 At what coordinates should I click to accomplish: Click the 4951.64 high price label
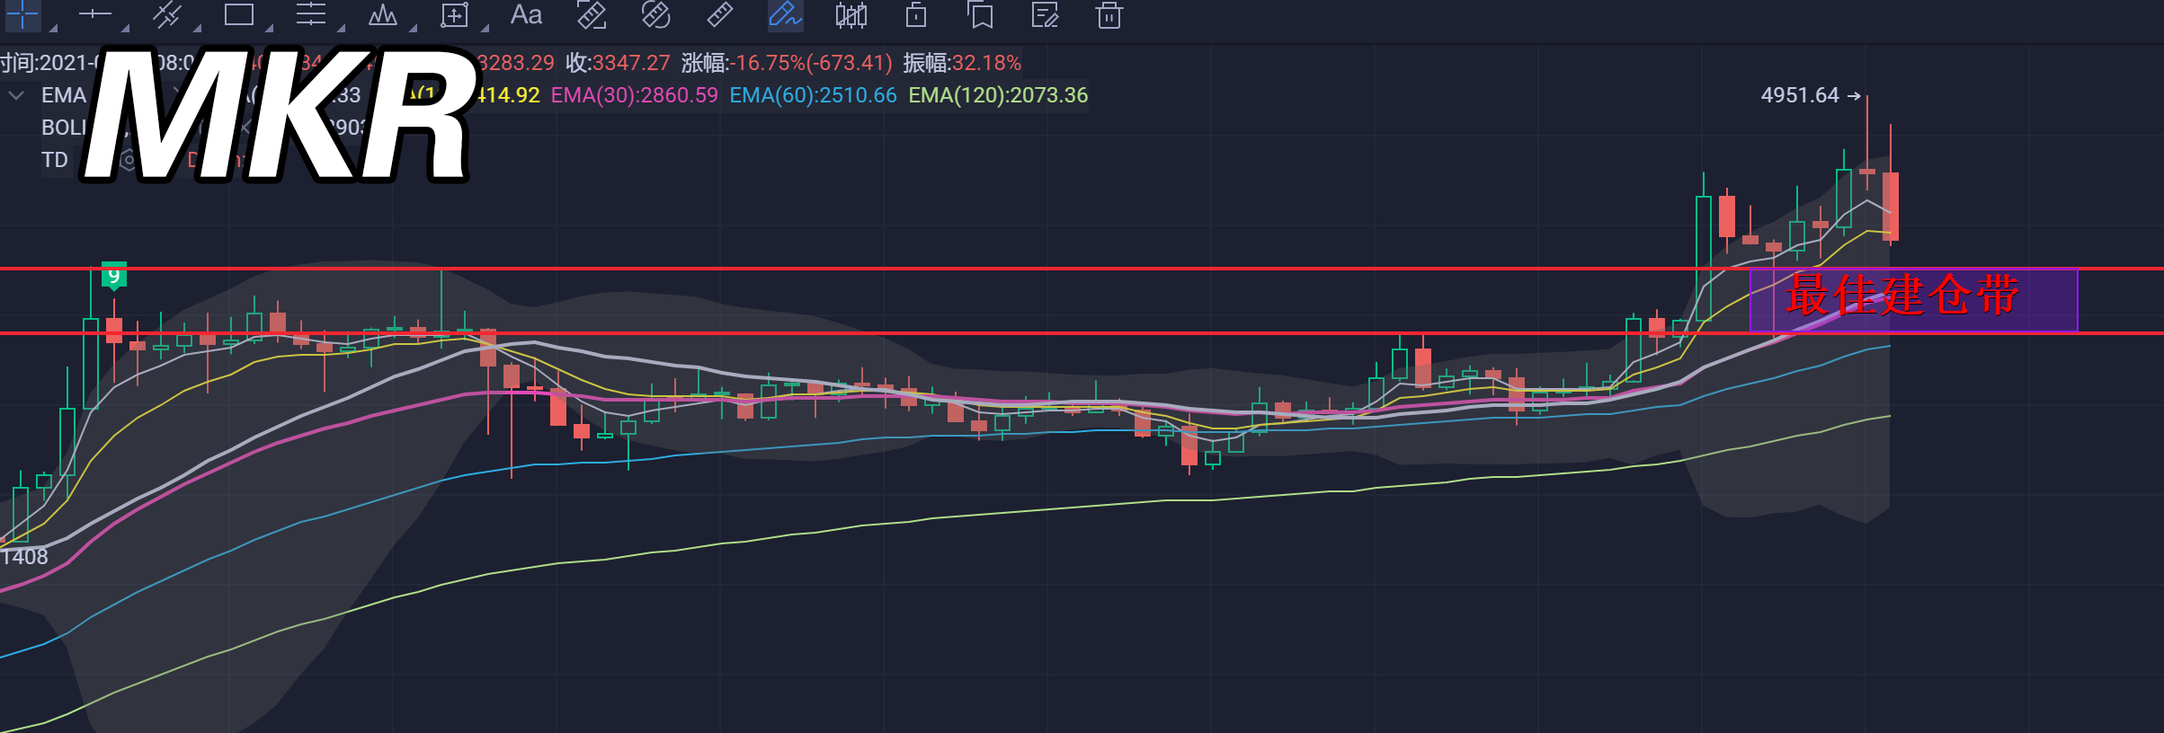1800,95
